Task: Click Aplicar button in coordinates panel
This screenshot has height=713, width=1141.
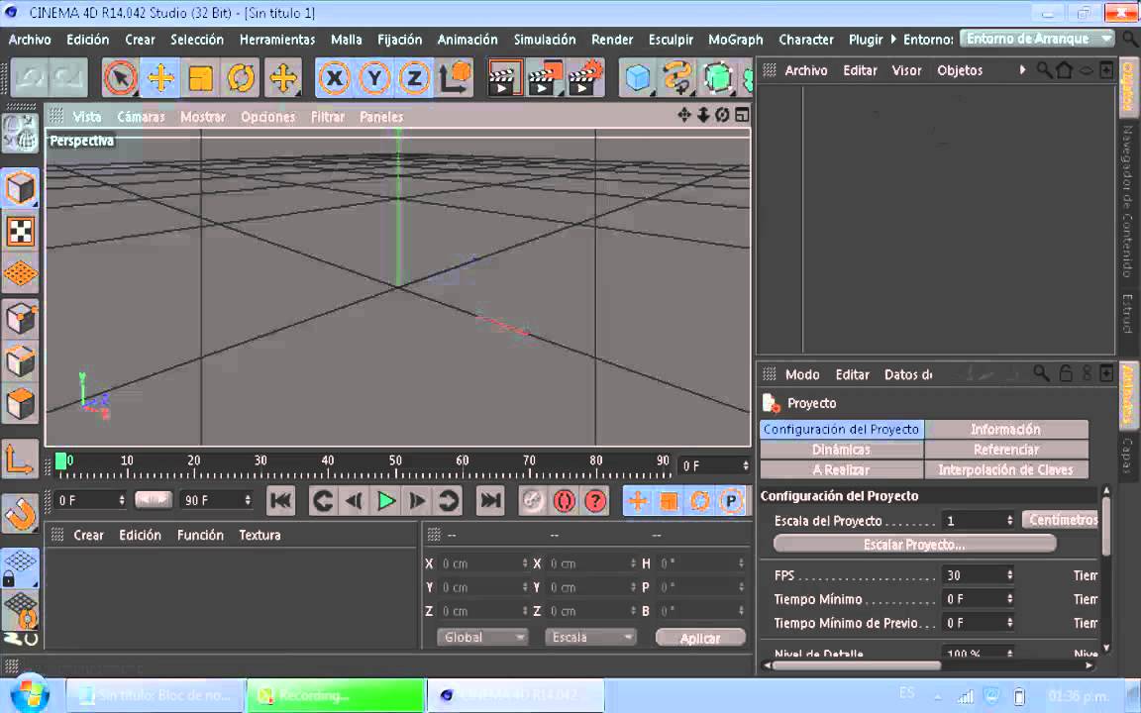Action: (700, 638)
